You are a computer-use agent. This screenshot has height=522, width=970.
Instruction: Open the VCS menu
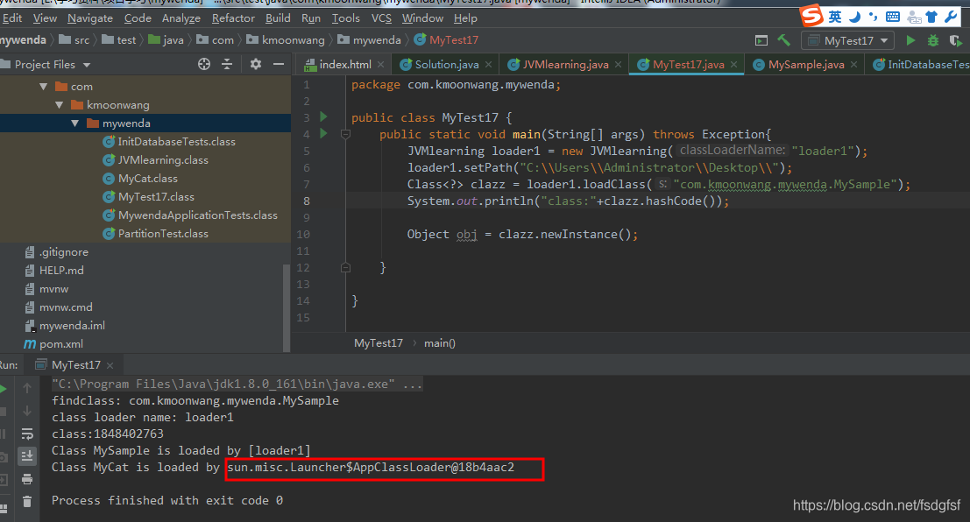381,18
